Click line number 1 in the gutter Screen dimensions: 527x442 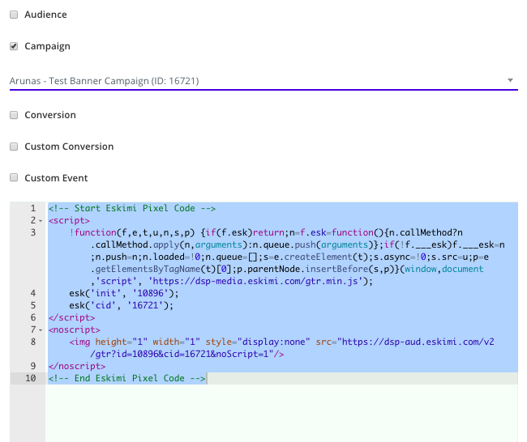[x=33, y=208]
